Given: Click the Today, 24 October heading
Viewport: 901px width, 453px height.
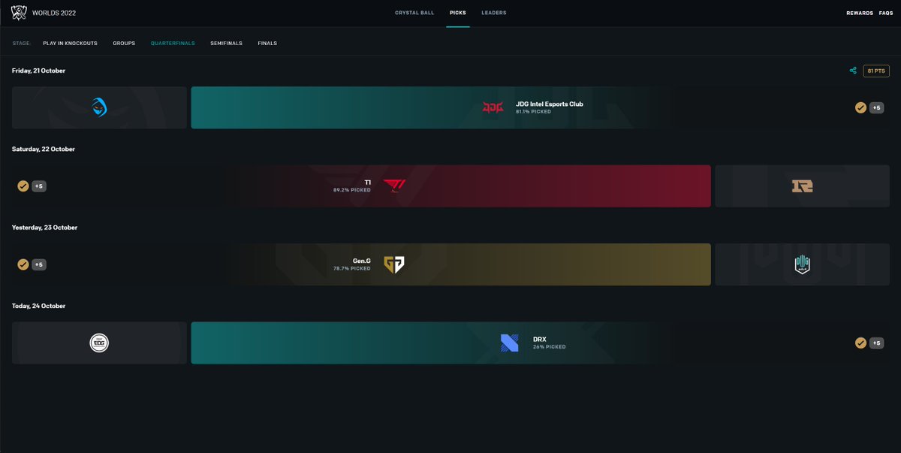Looking at the screenshot, I should click(x=38, y=306).
